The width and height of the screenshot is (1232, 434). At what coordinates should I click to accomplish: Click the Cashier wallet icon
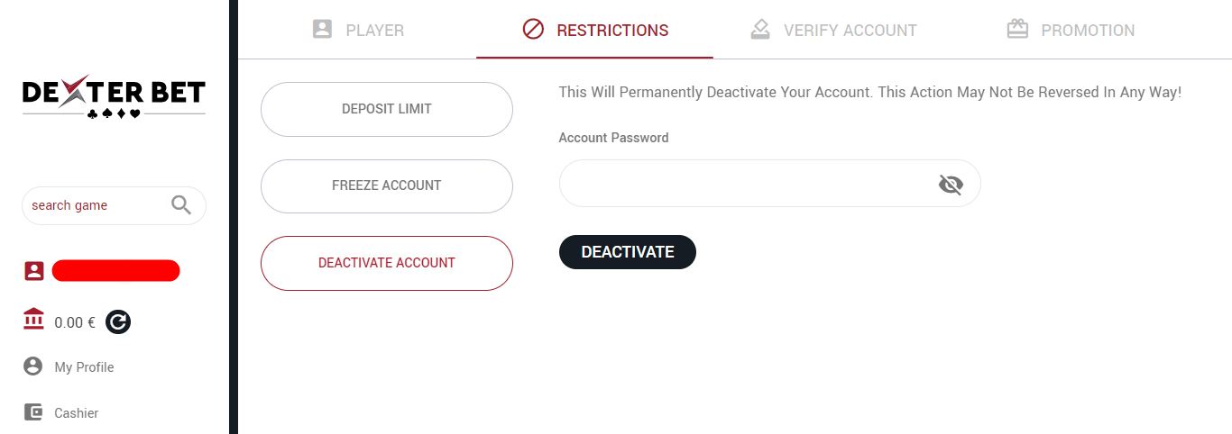(x=33, y=412)
